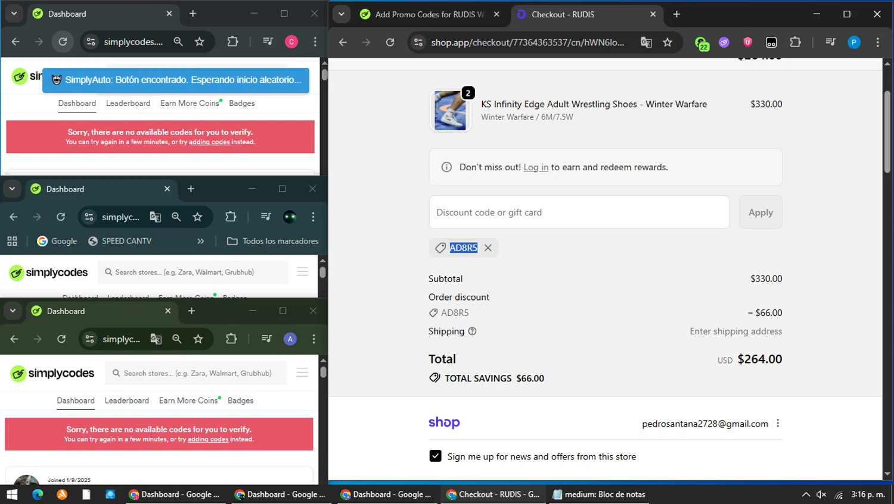Screen dimensions: 894x504
Task: Click adding codes link in bottom Dashboard window
Action: [208, 440]
